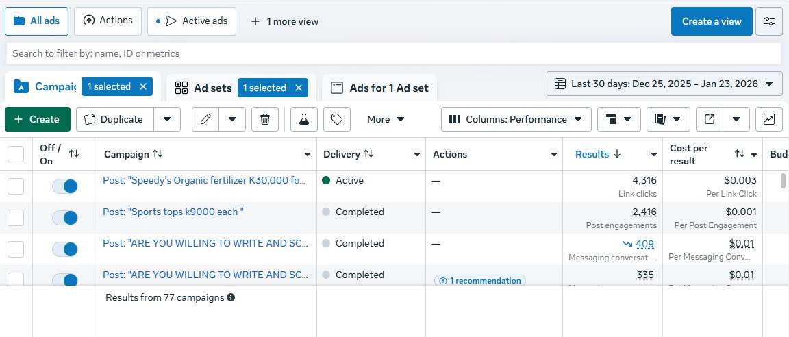This screenshot has height=337, width=789.
Task: Toggle off the Speedy's Organic fertilizer campaign
Action: point(65,186)
